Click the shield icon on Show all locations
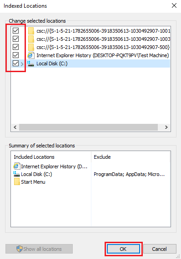This screenshot has height=259, width=181. (x=20, y=249)
